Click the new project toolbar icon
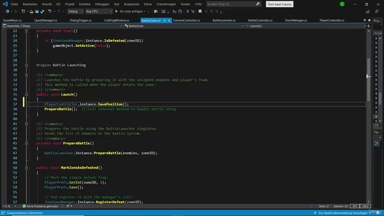This screenshot has width=384, height=216. [23, 11]
